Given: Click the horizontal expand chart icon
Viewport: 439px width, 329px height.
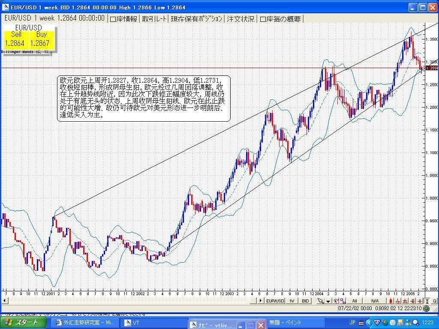Looking at the screenshot, I should click(405, 301).
